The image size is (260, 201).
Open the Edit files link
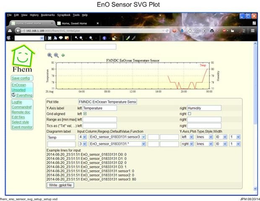click(x=18, y=117)
